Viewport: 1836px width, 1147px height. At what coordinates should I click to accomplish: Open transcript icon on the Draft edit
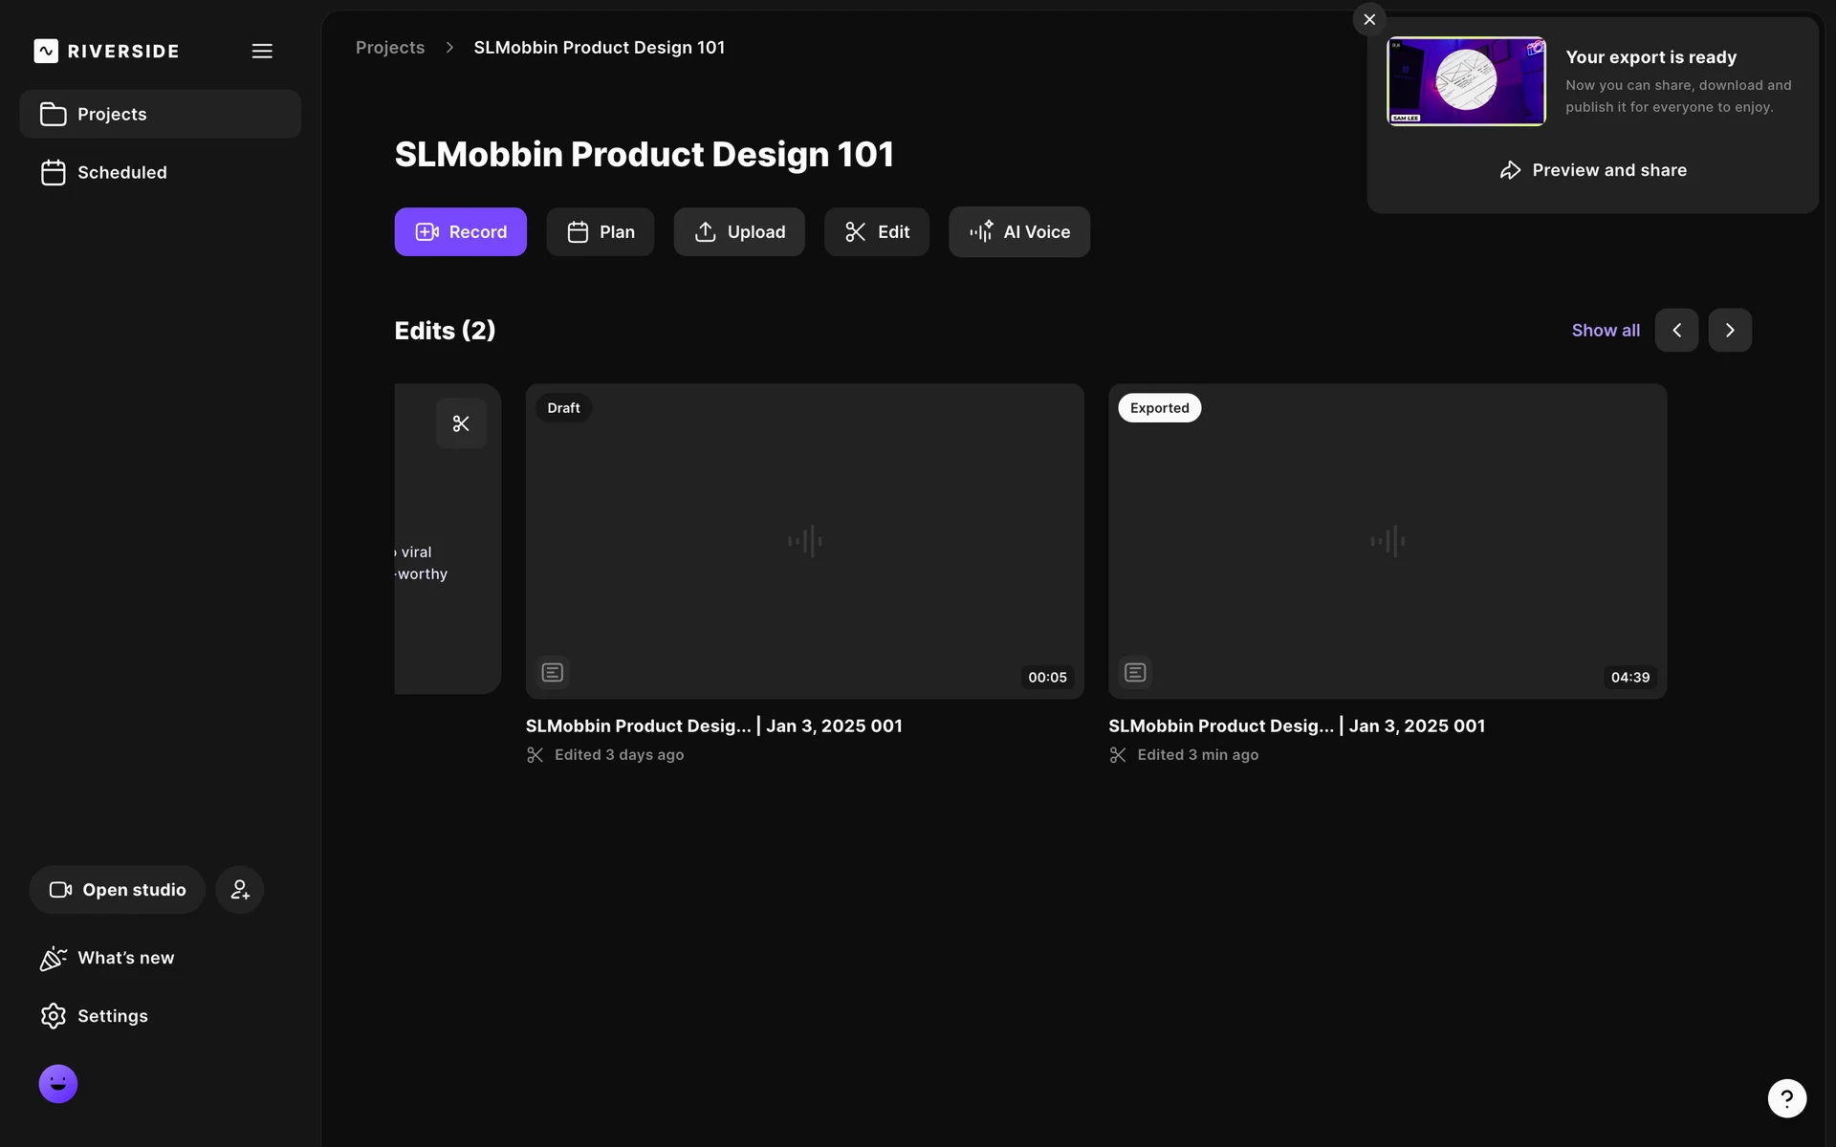pos(553,673)
